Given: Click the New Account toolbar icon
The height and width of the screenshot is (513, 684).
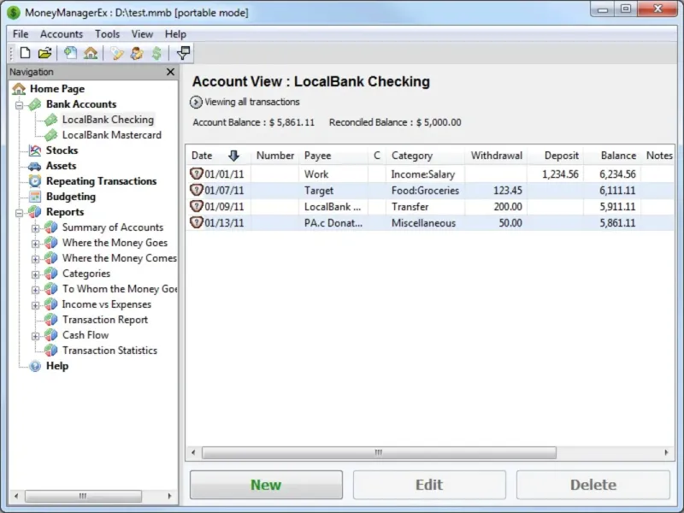Looking at the screenshot, I should pyautogui.click(x=70, y=53).
